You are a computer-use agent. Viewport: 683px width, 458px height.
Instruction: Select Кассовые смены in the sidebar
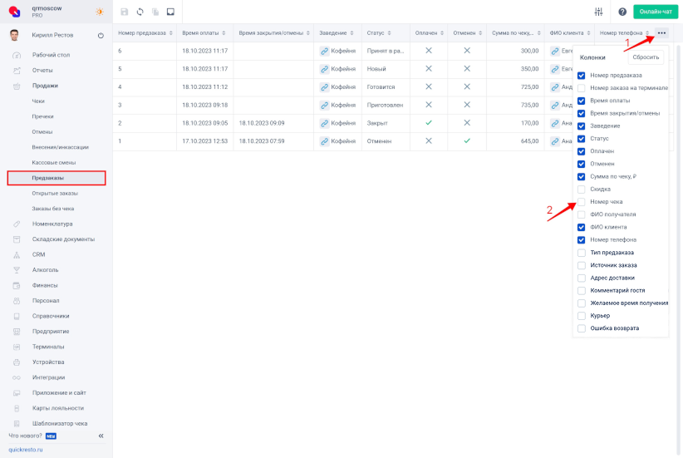(54, 162)
